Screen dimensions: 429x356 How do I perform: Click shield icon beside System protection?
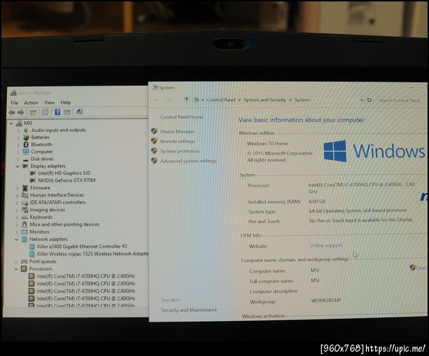[154, 151]
